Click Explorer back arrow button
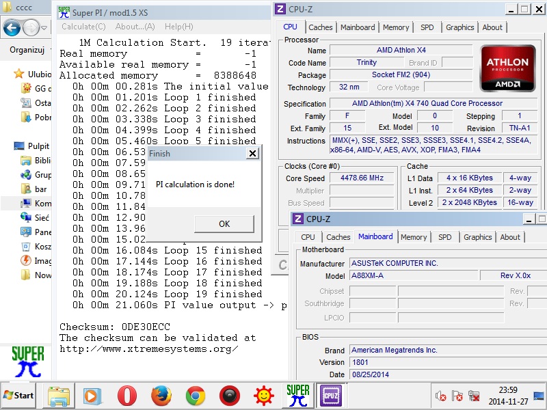 (x=11, y=27)
